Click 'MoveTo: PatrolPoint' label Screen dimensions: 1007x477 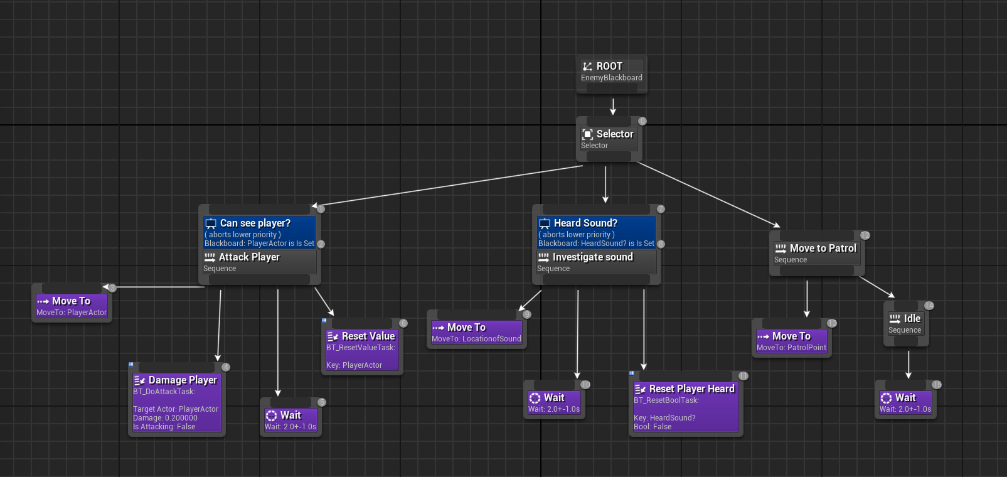(792, 348)
